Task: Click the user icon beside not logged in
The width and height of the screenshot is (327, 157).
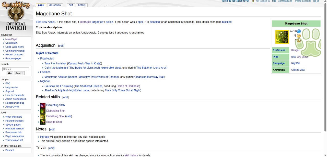Action: point(253,1)
